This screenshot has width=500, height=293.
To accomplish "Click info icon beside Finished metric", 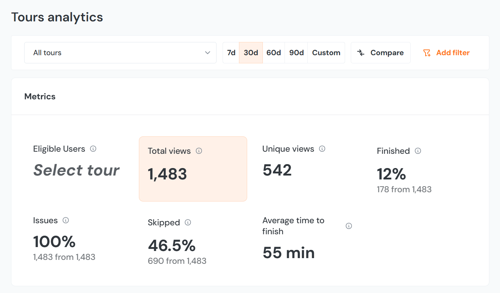I will tap(418, 151).
